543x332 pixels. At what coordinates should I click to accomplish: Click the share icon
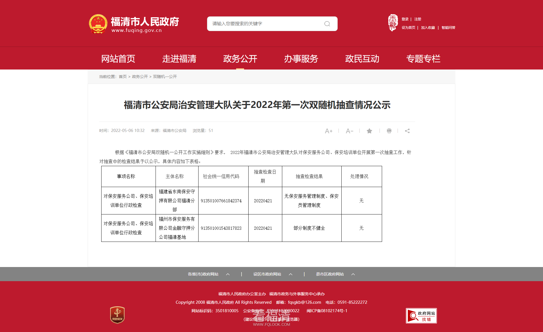tap(407, 131)
